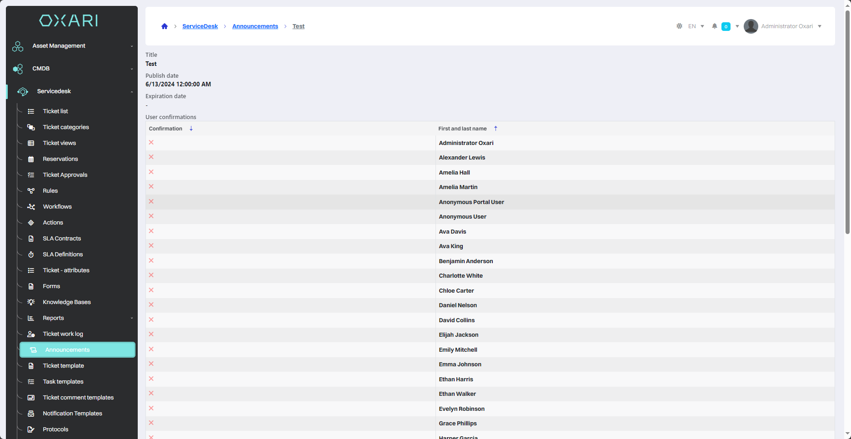Screen dimensions: 851x439
Task: Toggle confirmation mark for Ava Davis
Action: pos(151,231)
